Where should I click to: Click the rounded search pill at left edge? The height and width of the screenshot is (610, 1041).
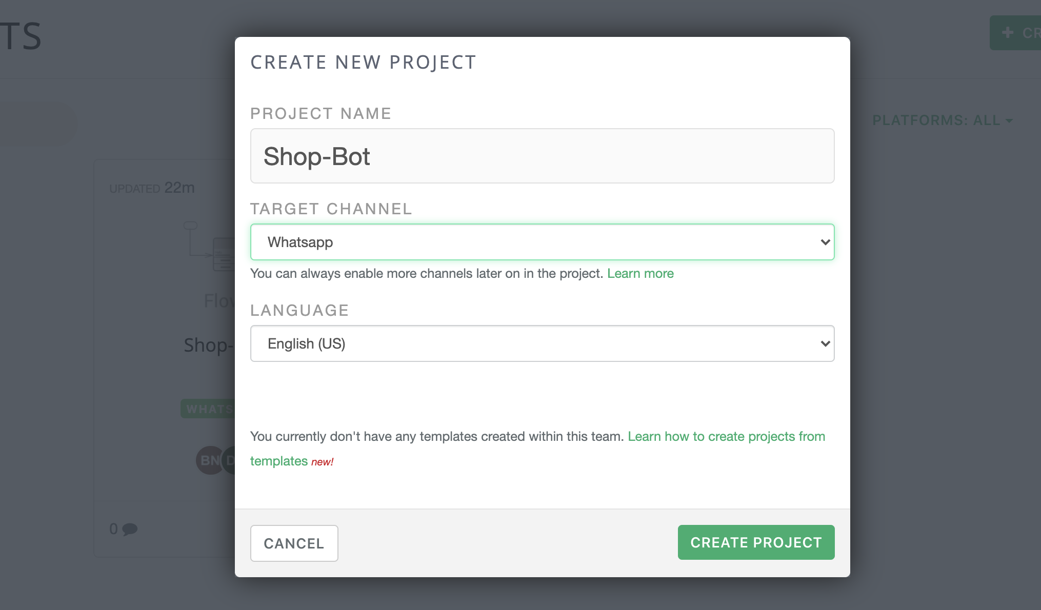[36, 123]
